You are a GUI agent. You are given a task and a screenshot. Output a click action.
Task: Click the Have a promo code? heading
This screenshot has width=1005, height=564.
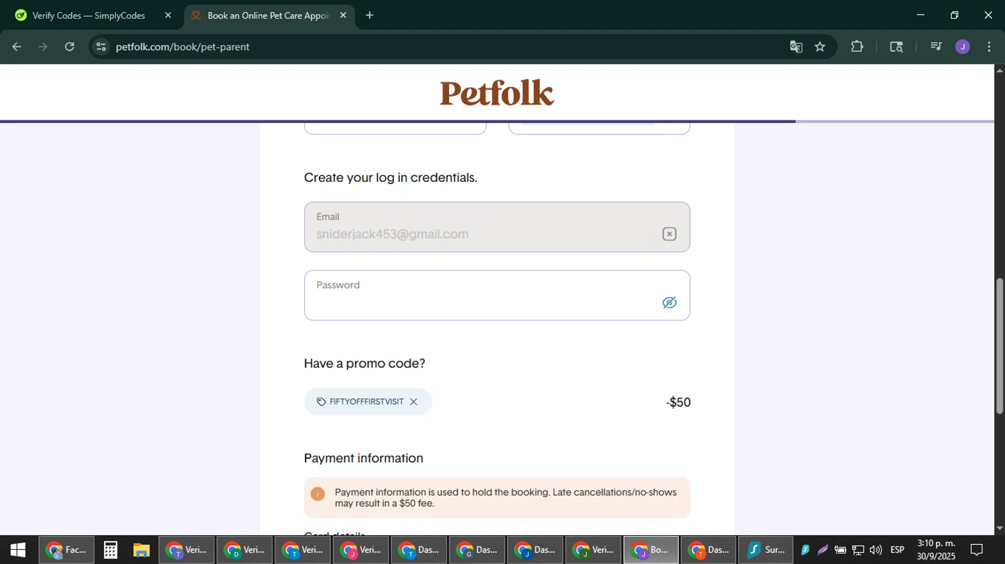(364, 363)
